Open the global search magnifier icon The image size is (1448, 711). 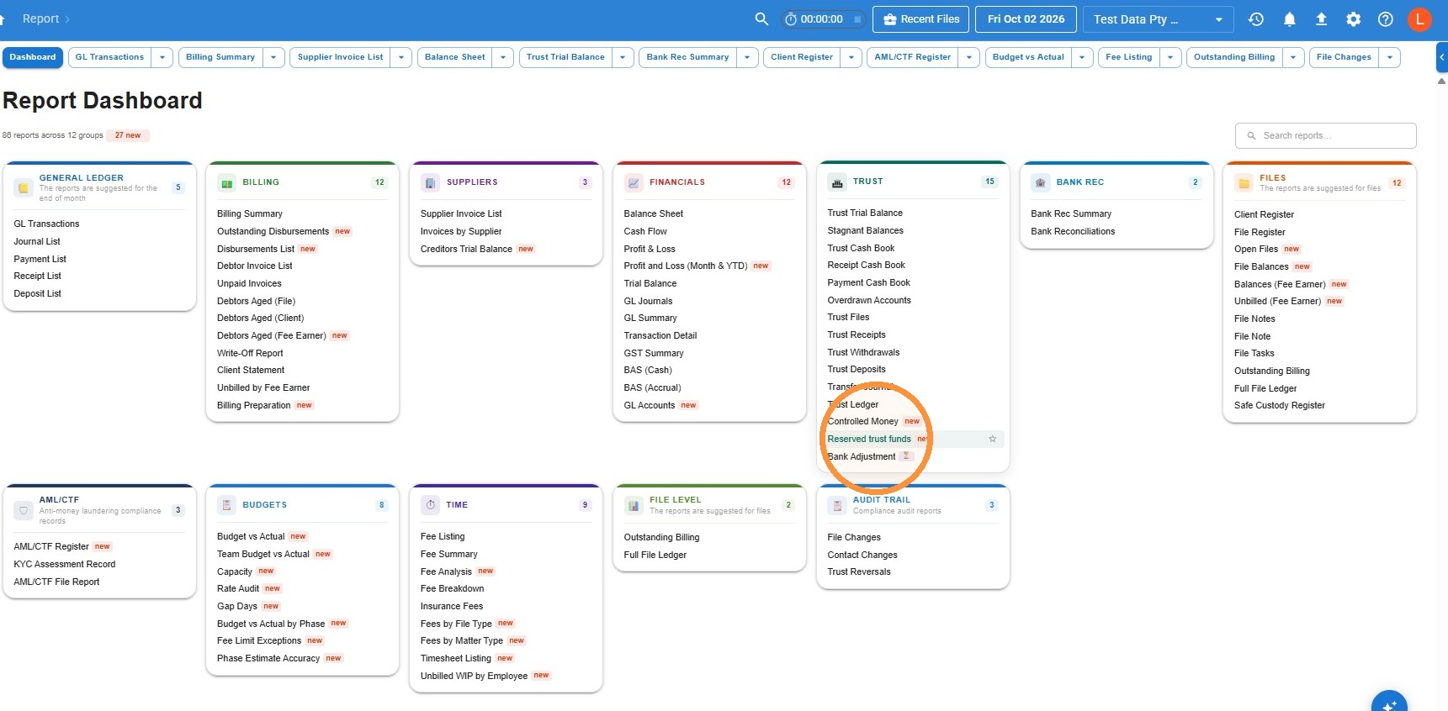[761, 18]
